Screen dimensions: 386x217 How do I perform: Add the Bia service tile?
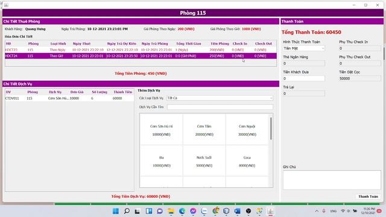point(162,161)
